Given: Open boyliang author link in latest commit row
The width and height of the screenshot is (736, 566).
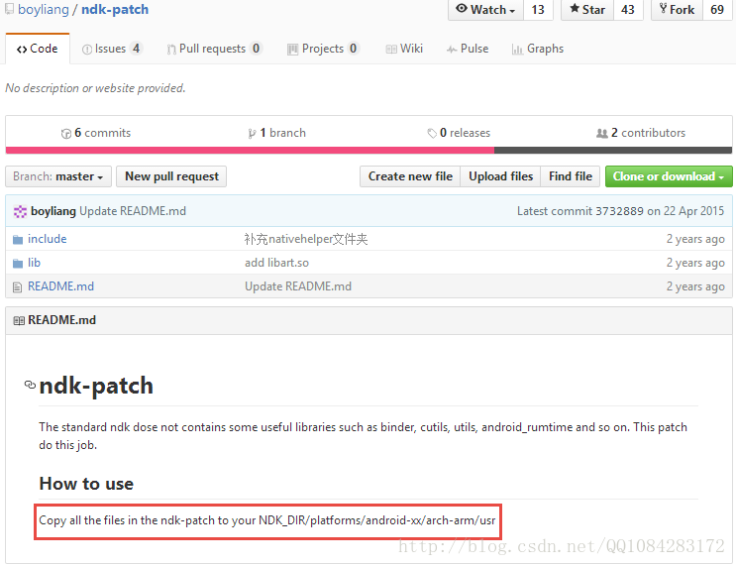Looking at the screenshot, I should pyautogui.click(x=53, y=211).
